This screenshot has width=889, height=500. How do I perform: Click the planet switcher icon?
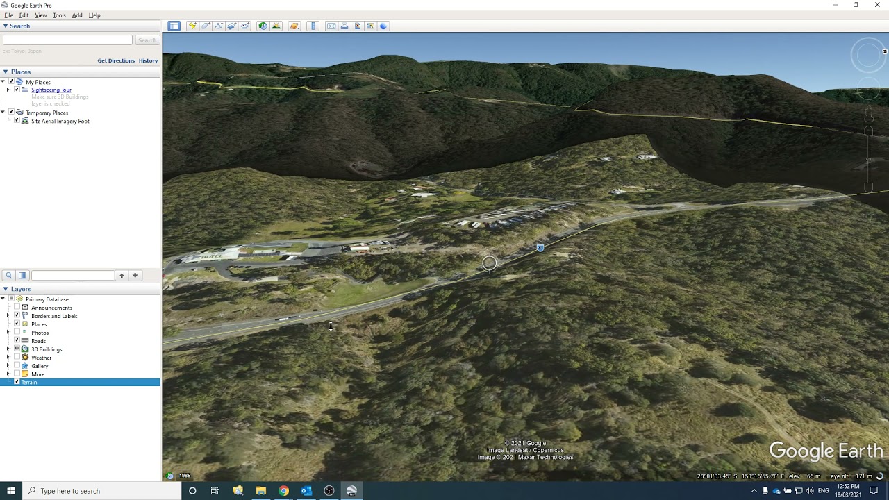[294, 26]
